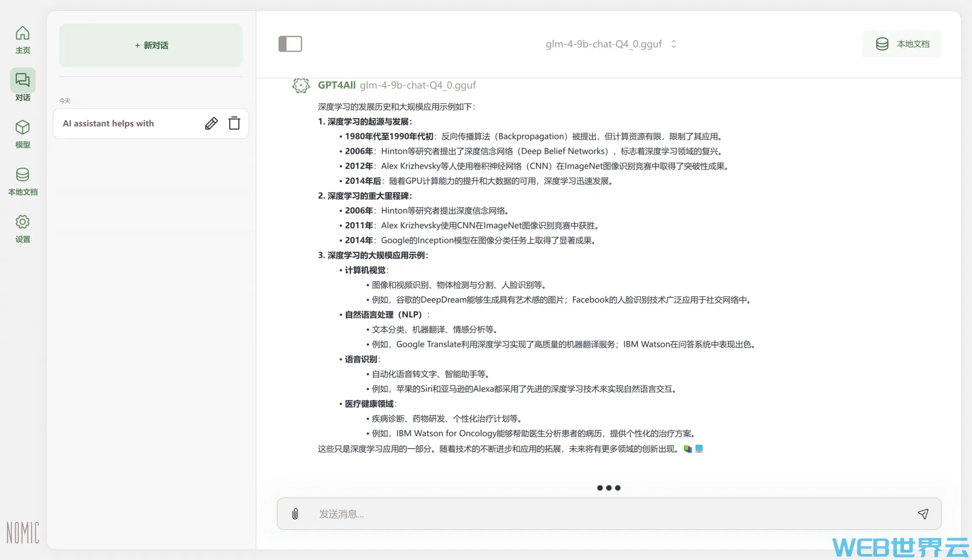972x560 pixels.
Task: Delete the 'AI assistant helps with' chat
Action: click(x=234, y=123)
